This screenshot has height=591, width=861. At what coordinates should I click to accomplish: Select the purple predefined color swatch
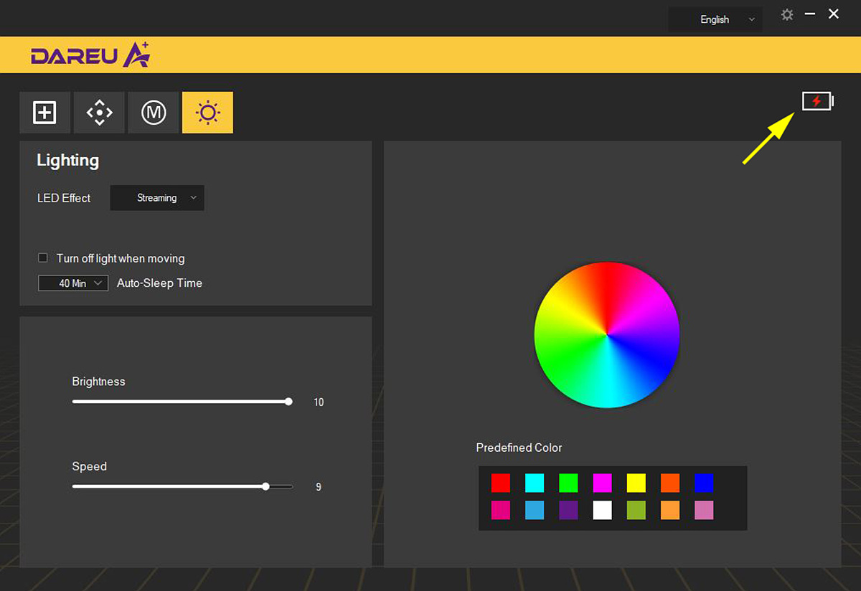(x=568, y=510)
